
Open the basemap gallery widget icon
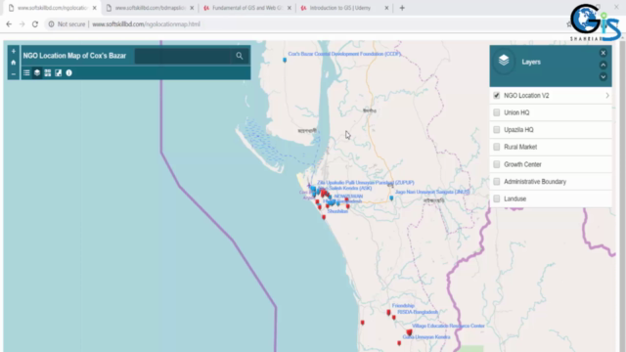tap(48, 72)
